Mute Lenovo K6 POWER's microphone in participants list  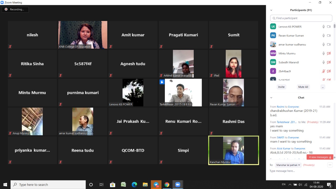coord(323,27)
